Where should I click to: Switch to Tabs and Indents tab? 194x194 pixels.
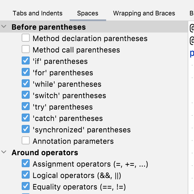[38, 13]
